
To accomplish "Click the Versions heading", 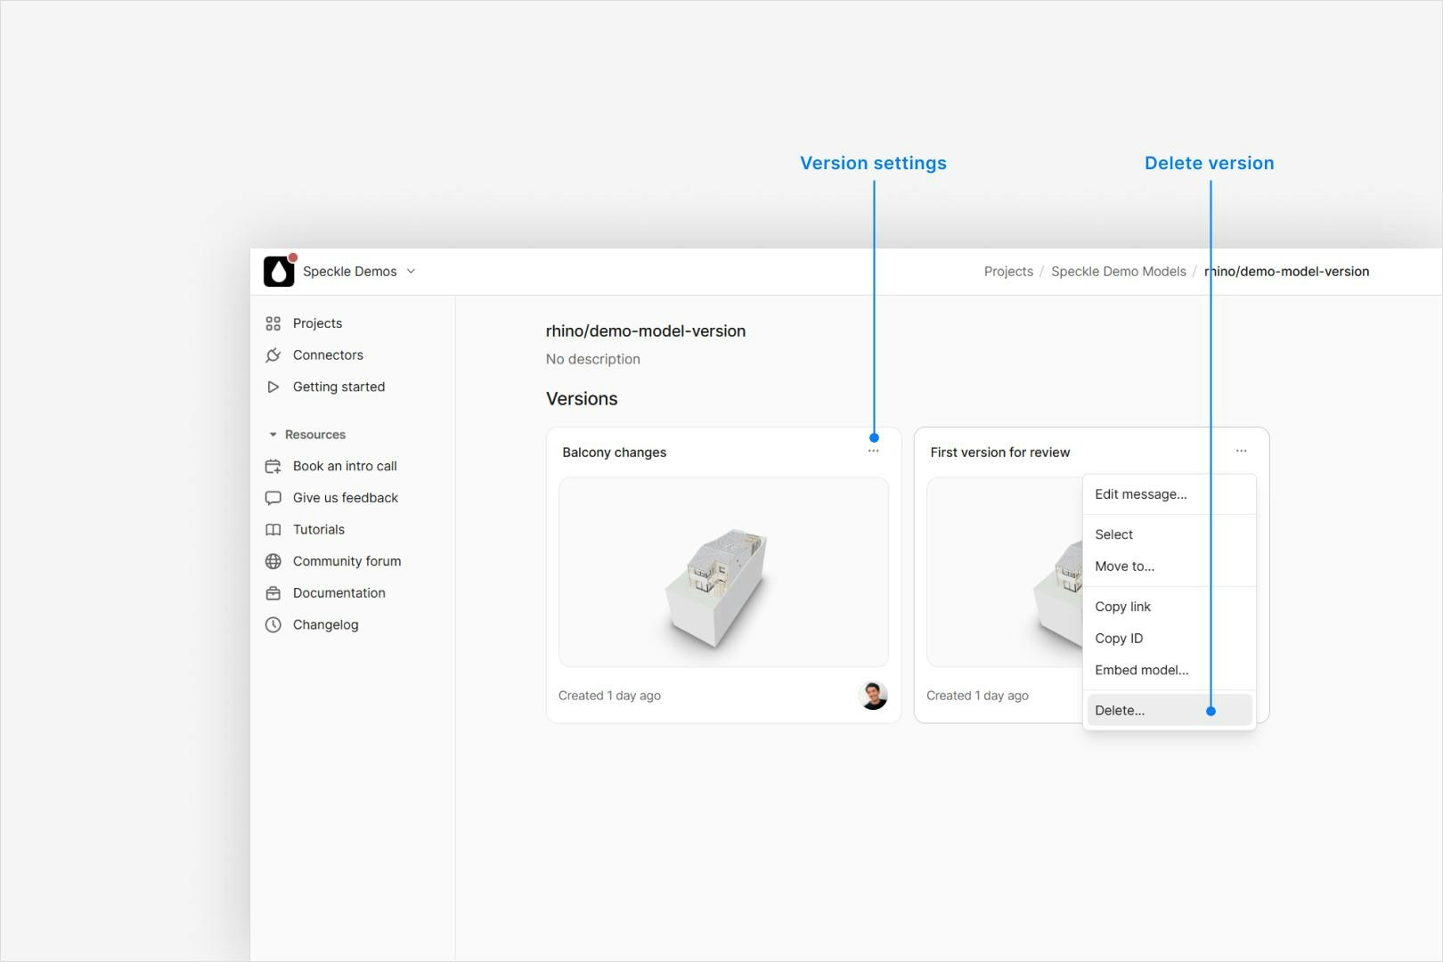I will coord(582,399).
